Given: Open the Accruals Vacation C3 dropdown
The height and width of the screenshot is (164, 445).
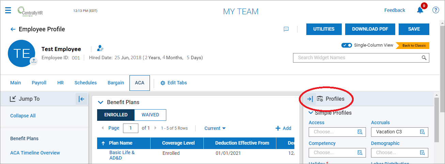Looking at the screenshot, I should tap(399, 132).
